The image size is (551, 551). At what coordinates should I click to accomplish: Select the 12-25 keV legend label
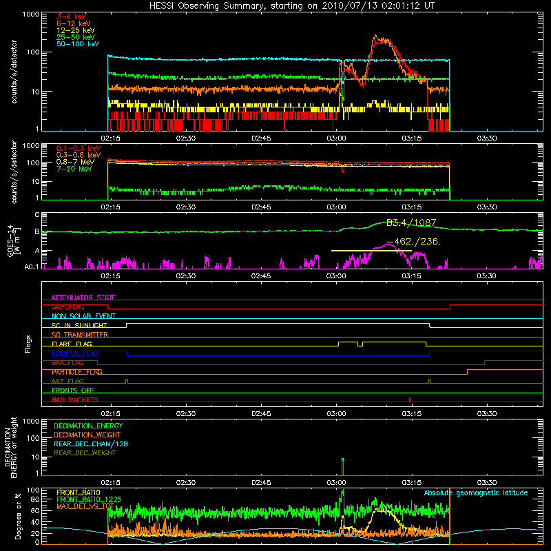point(76,30)
